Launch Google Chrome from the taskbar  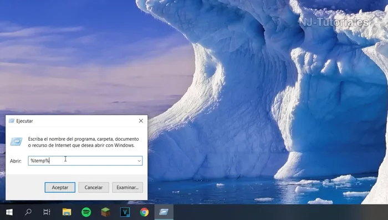(x=144, y=212)
